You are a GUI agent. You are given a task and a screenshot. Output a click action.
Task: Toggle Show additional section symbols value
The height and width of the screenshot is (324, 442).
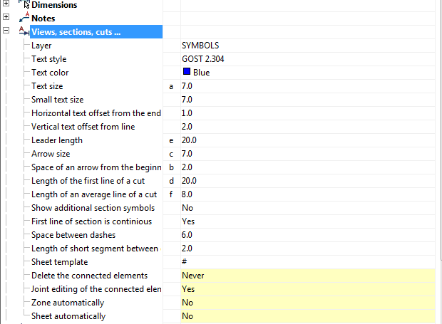(187, 208)
